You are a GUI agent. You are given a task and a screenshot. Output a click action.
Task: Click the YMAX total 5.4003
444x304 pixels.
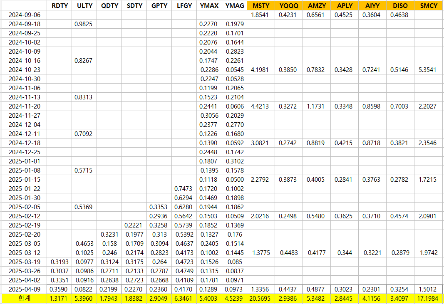(x=209, y=298)
